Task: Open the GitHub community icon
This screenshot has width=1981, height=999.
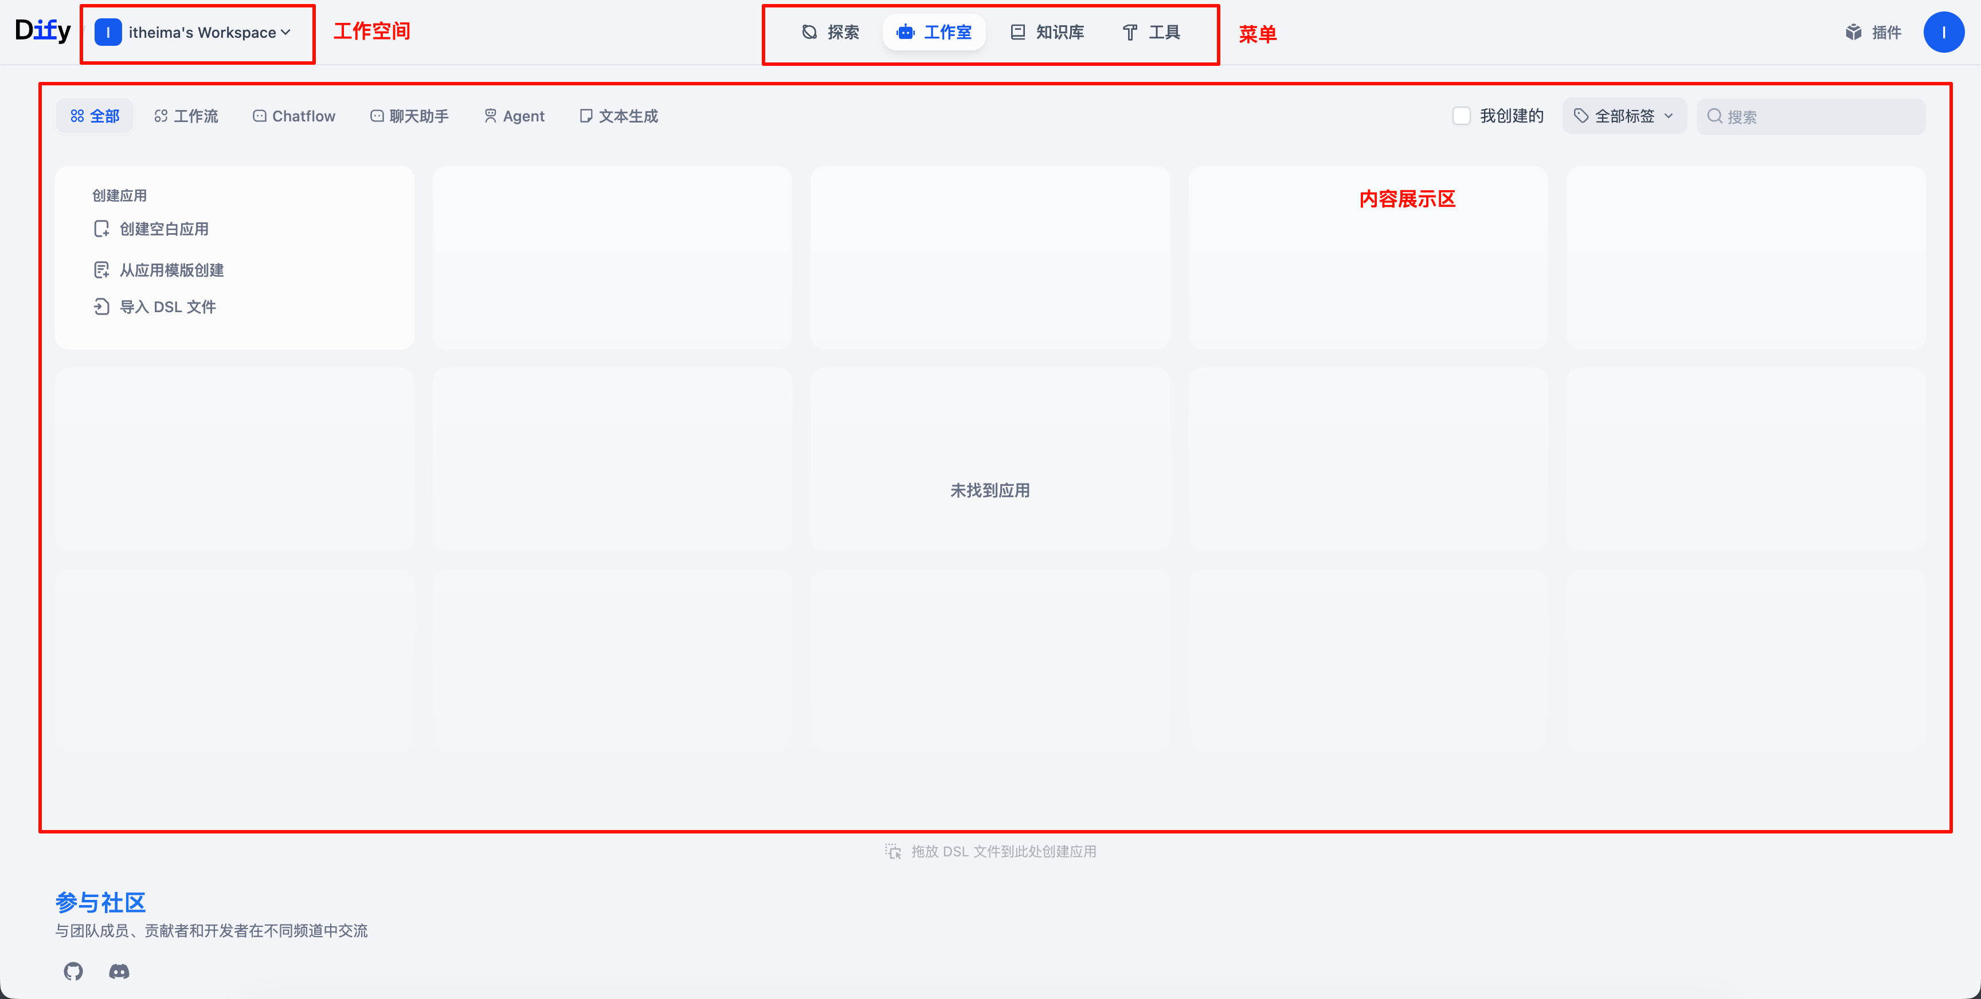Action: (73, 972)
